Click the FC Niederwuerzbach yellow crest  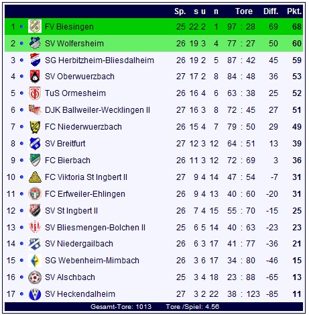coord(35,127)
